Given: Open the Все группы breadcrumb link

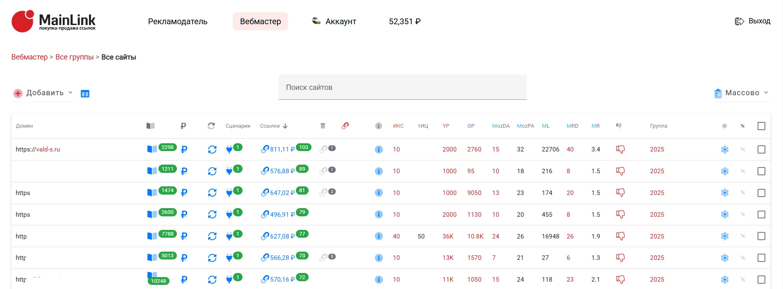Looking at the screenshot, I should 74,57.
